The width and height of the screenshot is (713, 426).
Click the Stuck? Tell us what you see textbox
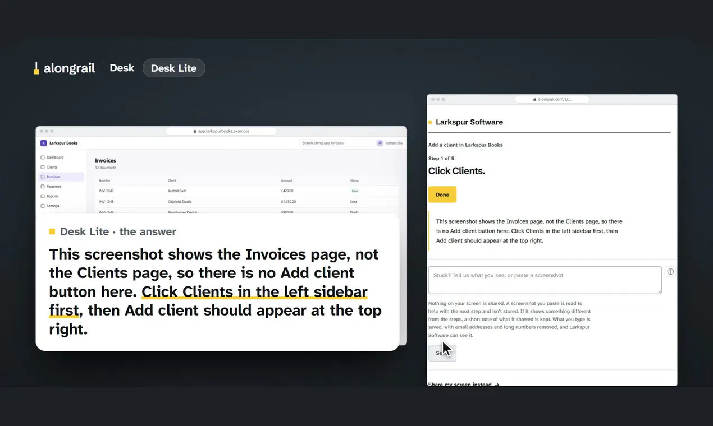pyautogui.click(x=545, y=280)
